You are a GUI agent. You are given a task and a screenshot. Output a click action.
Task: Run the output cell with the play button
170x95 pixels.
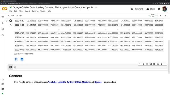coord(11,21)
